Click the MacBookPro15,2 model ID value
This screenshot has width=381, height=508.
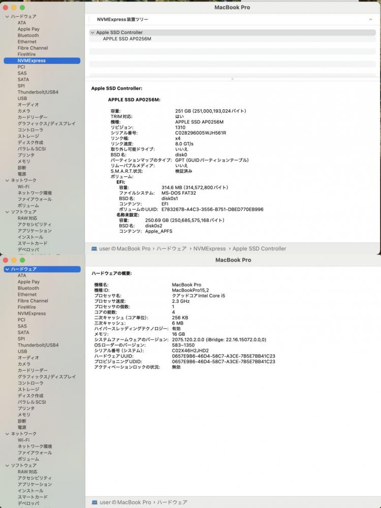pyautogui.click(x=190, y=290)
